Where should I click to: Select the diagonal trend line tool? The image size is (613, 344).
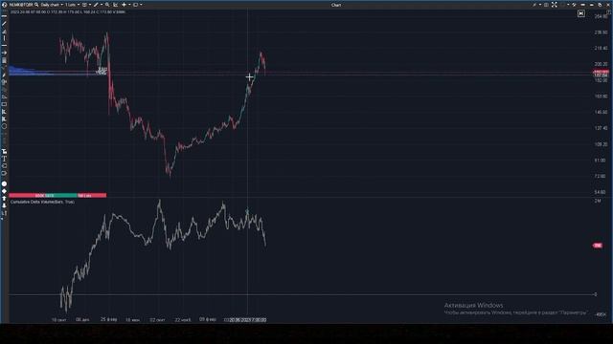pyautogui.click(x=4, y=23)
